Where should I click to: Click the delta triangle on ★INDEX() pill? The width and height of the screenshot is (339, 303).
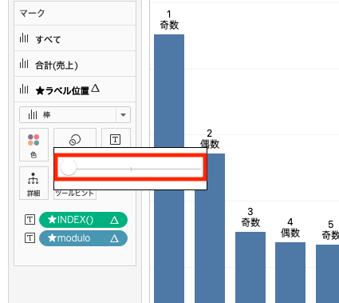[115, 220]
